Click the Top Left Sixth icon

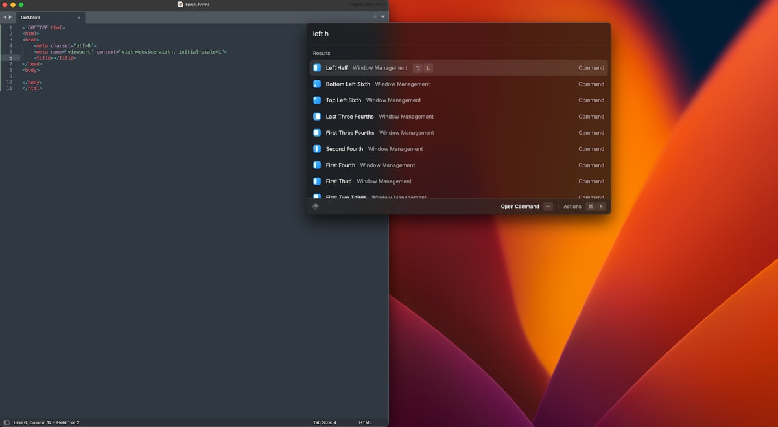317,100
